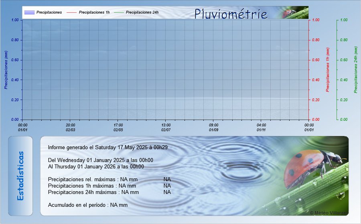Click the red 0.80 value on 1h axis

pos(316,40)
